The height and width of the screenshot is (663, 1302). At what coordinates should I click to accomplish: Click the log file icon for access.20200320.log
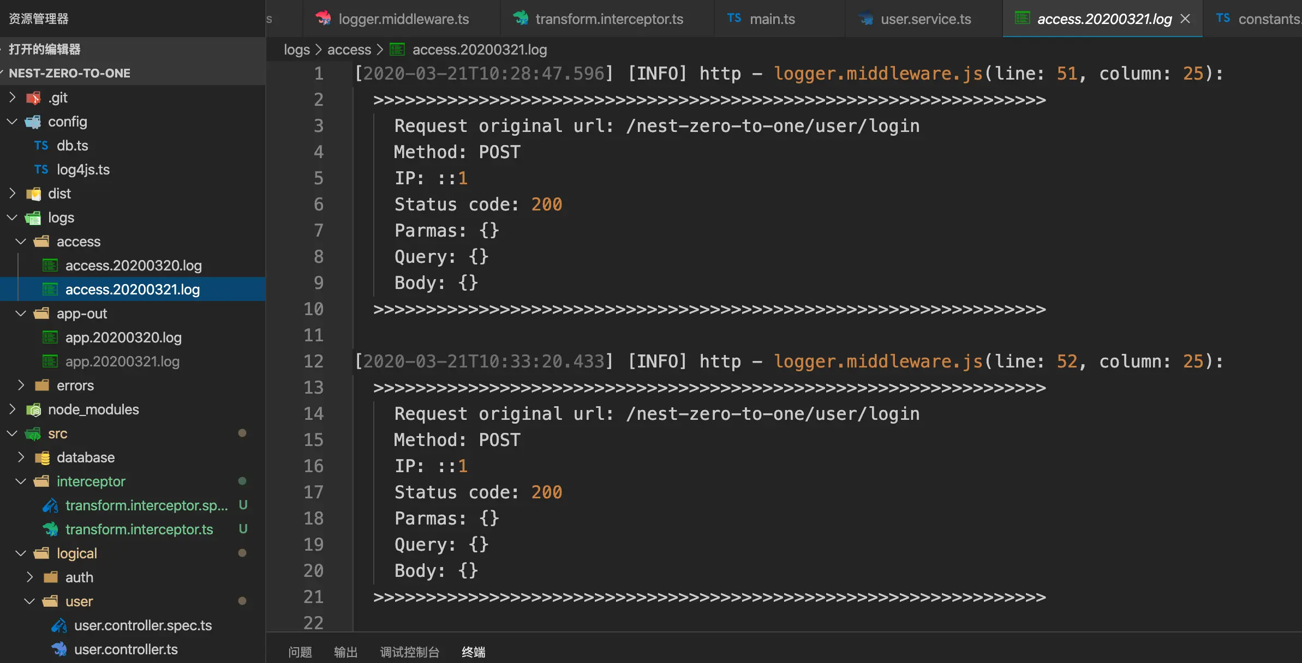[50, 266]
